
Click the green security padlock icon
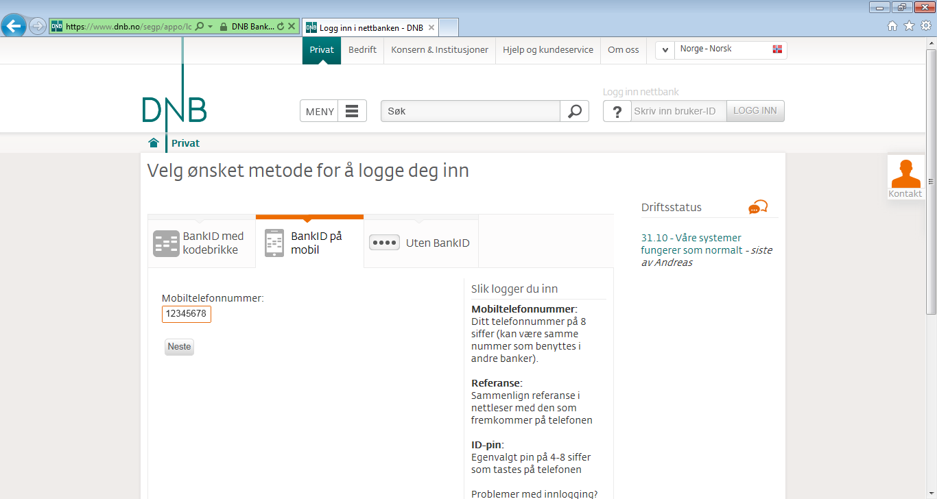224,27
